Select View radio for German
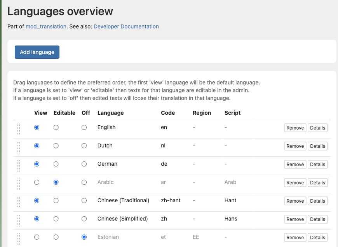The width and height of the screenshot is (338, 247). coord(37,164)
